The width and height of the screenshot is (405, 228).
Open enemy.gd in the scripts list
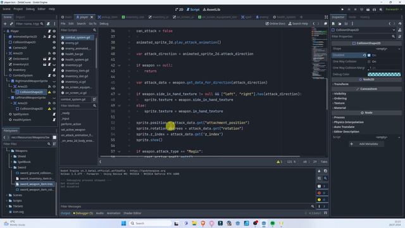point(72,43)
